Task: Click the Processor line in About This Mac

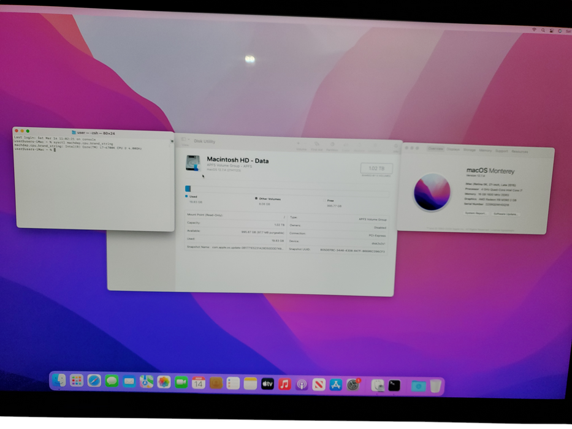Action: tap(494, 190)
